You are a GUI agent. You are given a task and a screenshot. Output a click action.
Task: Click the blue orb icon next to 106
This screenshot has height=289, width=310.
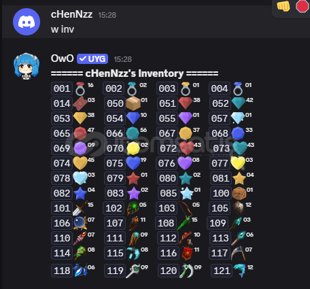pos(80,223)
